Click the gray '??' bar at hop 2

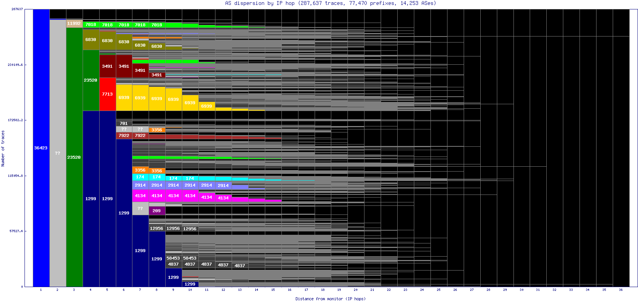click(x=58, y=153)
